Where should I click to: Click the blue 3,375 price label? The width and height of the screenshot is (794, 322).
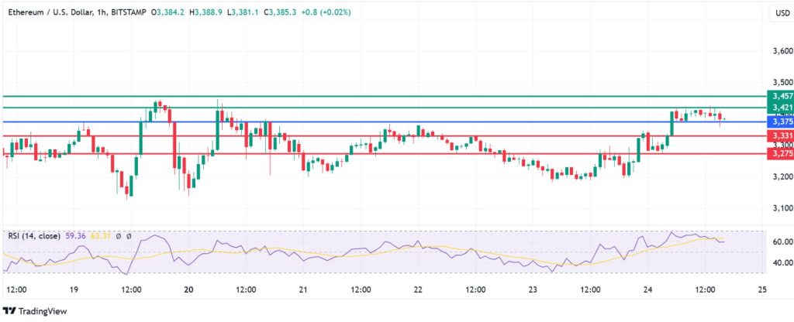coord(779,122)
